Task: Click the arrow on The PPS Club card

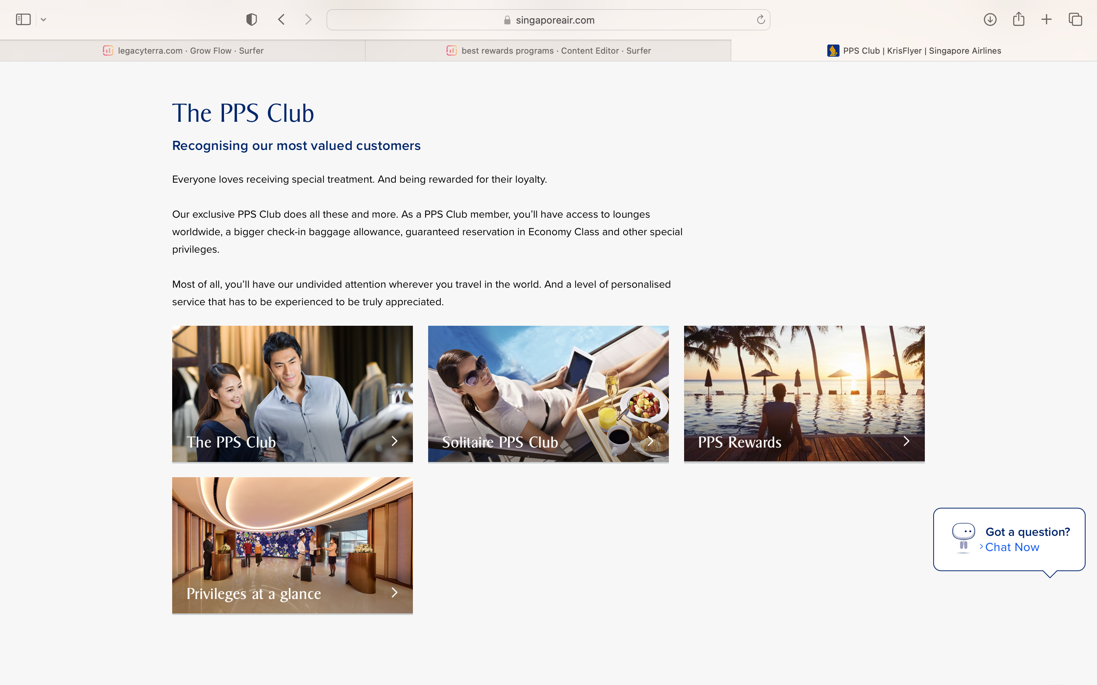Action: [394, 441]
